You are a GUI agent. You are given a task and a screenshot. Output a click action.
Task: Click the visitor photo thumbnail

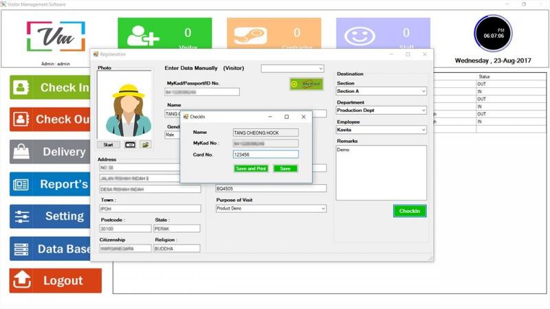[x=124, y=105]
